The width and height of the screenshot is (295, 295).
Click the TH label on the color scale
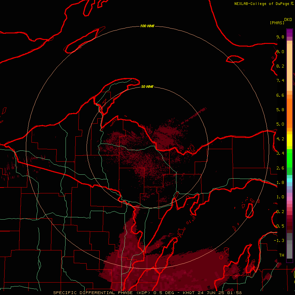282,255
